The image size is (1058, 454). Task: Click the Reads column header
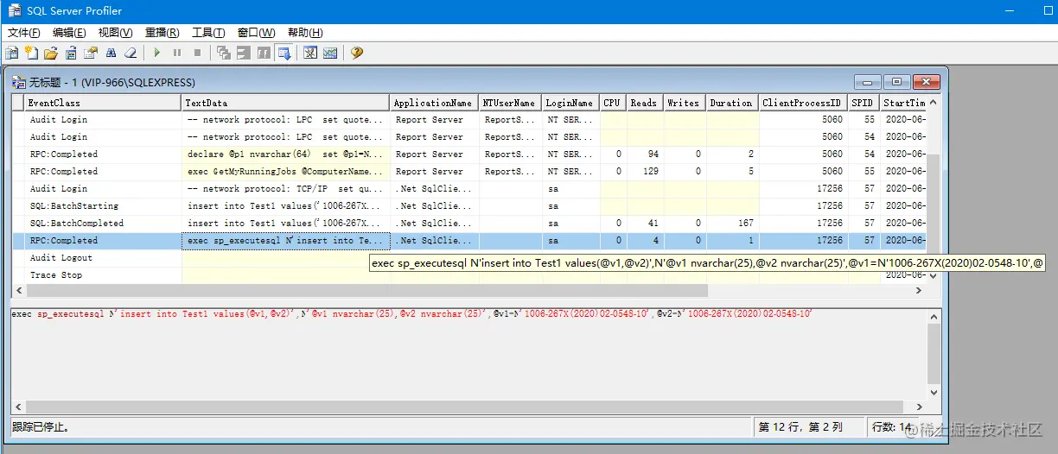point(645,103)
